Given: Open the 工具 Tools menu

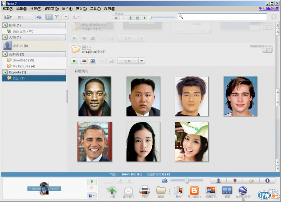Looking at the screenshot, I should point(95,8).
